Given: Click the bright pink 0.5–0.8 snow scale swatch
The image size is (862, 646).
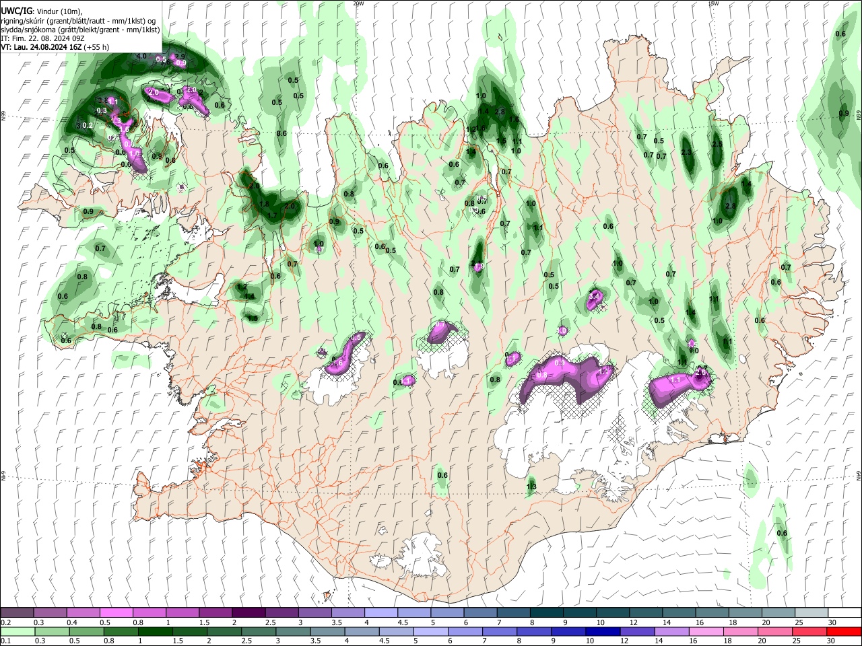Looking at the screenshot, I should [117, 613].
